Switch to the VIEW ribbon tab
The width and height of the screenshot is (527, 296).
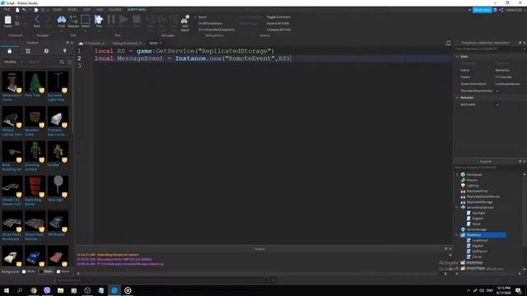click(x=100, y=10)
